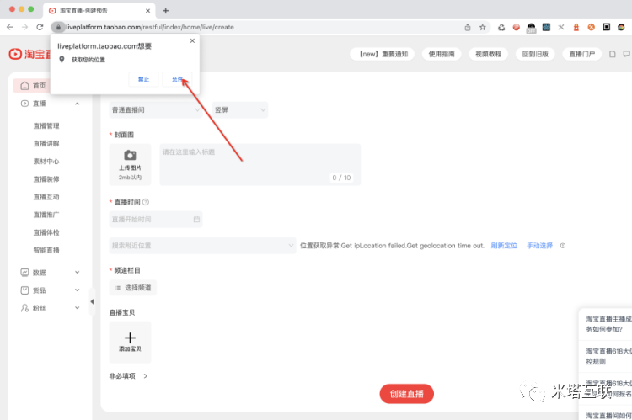Open the 竖屏 orientation dropdown
Viewport: 632px width, 420px height.
240,110
